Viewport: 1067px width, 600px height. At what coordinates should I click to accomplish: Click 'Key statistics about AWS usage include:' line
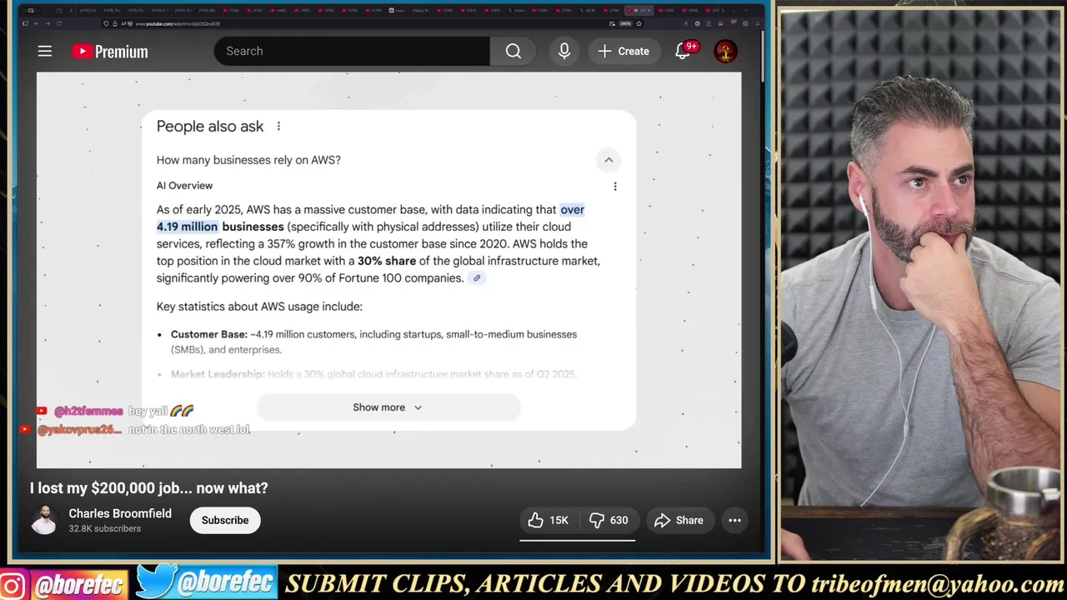click(x=259, y=307)
